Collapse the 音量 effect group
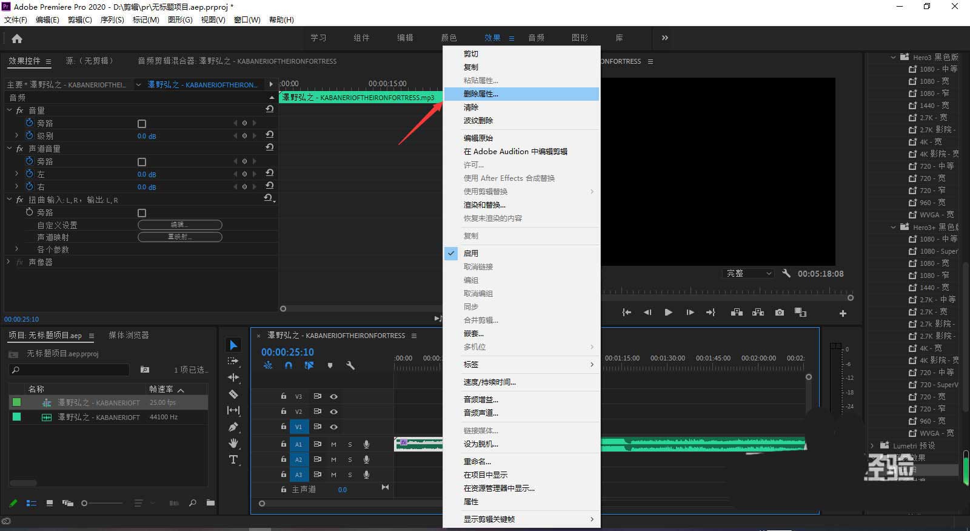Viewport: 970px width, 531px height. 9,110
